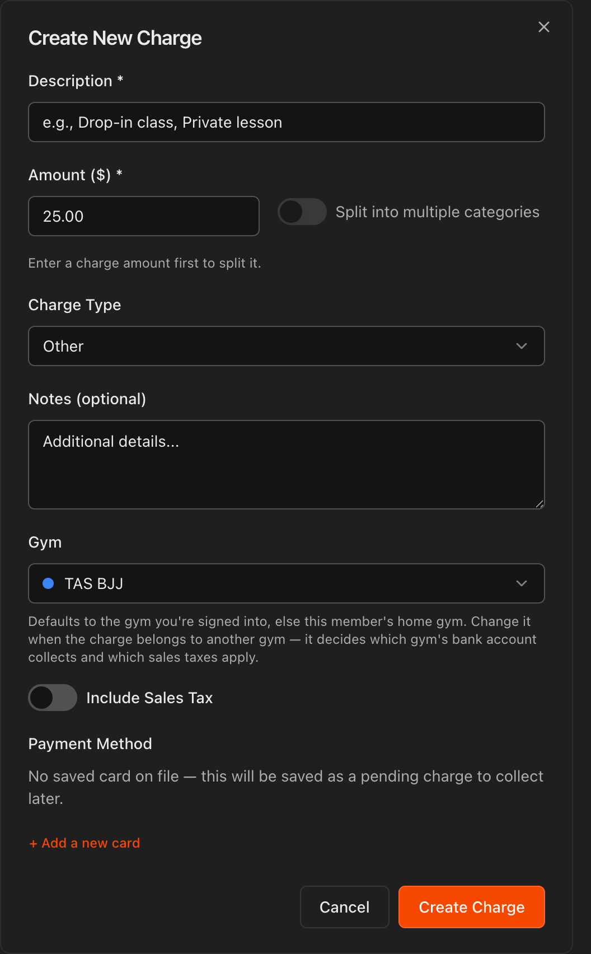591x954 pixels.
Task: Open the Charge Type dropdown
Action: (x=287, y=346)
